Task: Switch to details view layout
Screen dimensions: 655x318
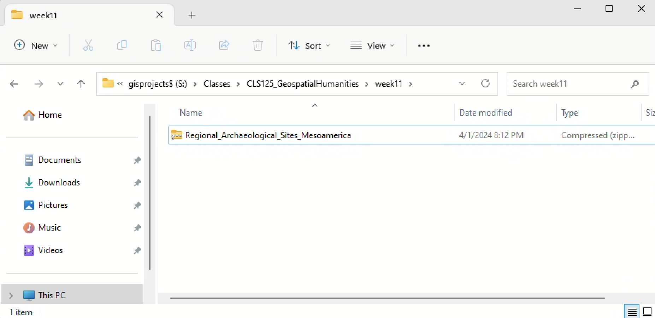Action: point(632,311)
